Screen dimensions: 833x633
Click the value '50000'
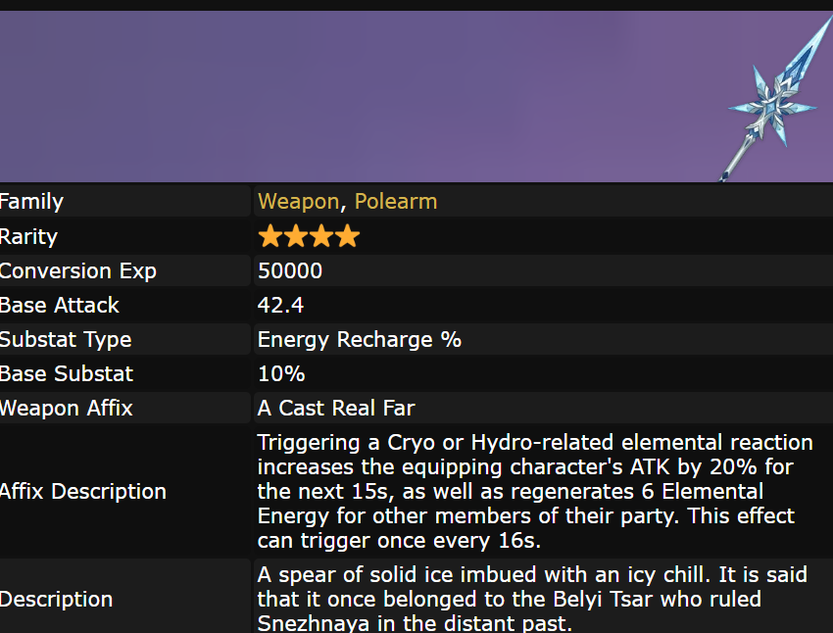(290, 270)
